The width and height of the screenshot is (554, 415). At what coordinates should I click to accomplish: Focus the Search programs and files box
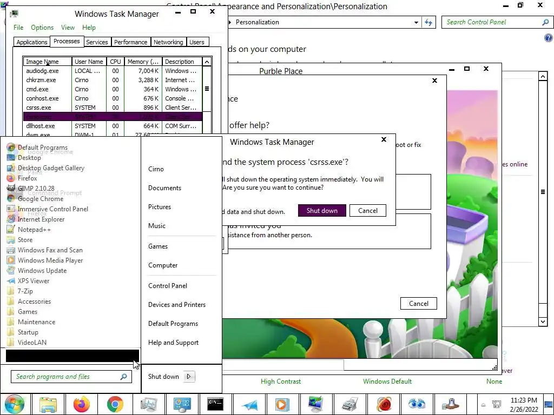click(x=71, y=377)
